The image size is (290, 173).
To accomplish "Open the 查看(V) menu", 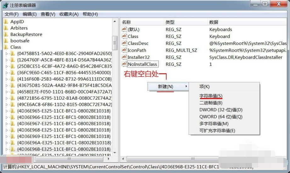I will pyautogui.click(x=48, y=14).
